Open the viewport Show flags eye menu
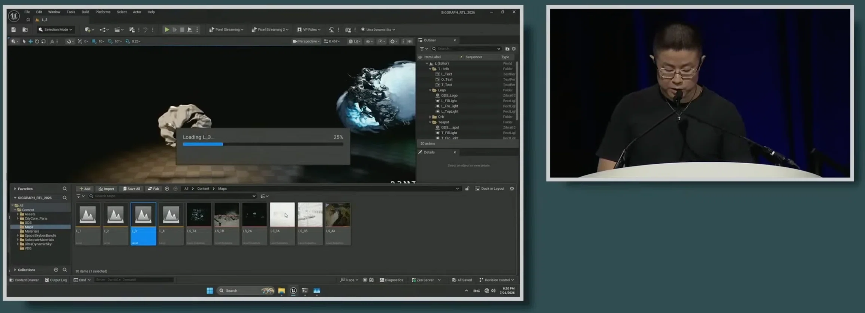Screen dimensions: 865x313 pos(369,41)
